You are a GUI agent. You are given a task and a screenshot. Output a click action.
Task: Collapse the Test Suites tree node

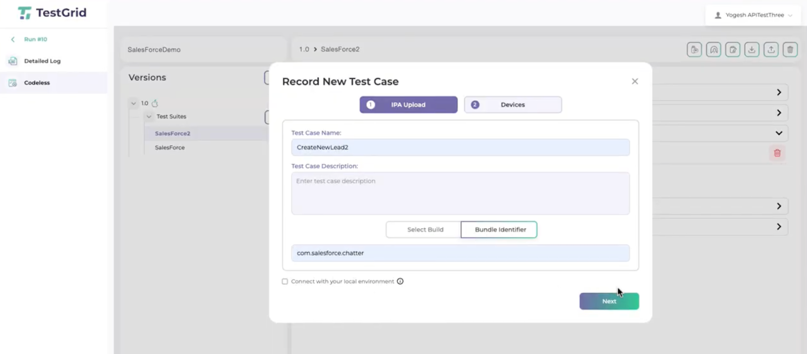(149, 116)
